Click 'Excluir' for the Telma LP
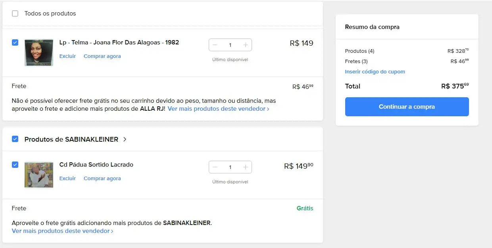The height and width of the screenshot is (248, 492). [x=67, y=56]
